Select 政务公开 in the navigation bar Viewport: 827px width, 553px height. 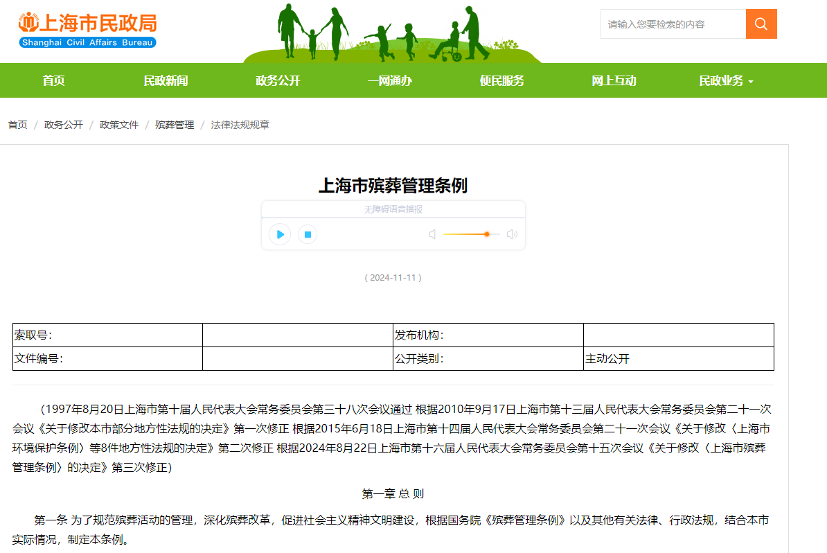pyautogui.click(x=277, y=80)
